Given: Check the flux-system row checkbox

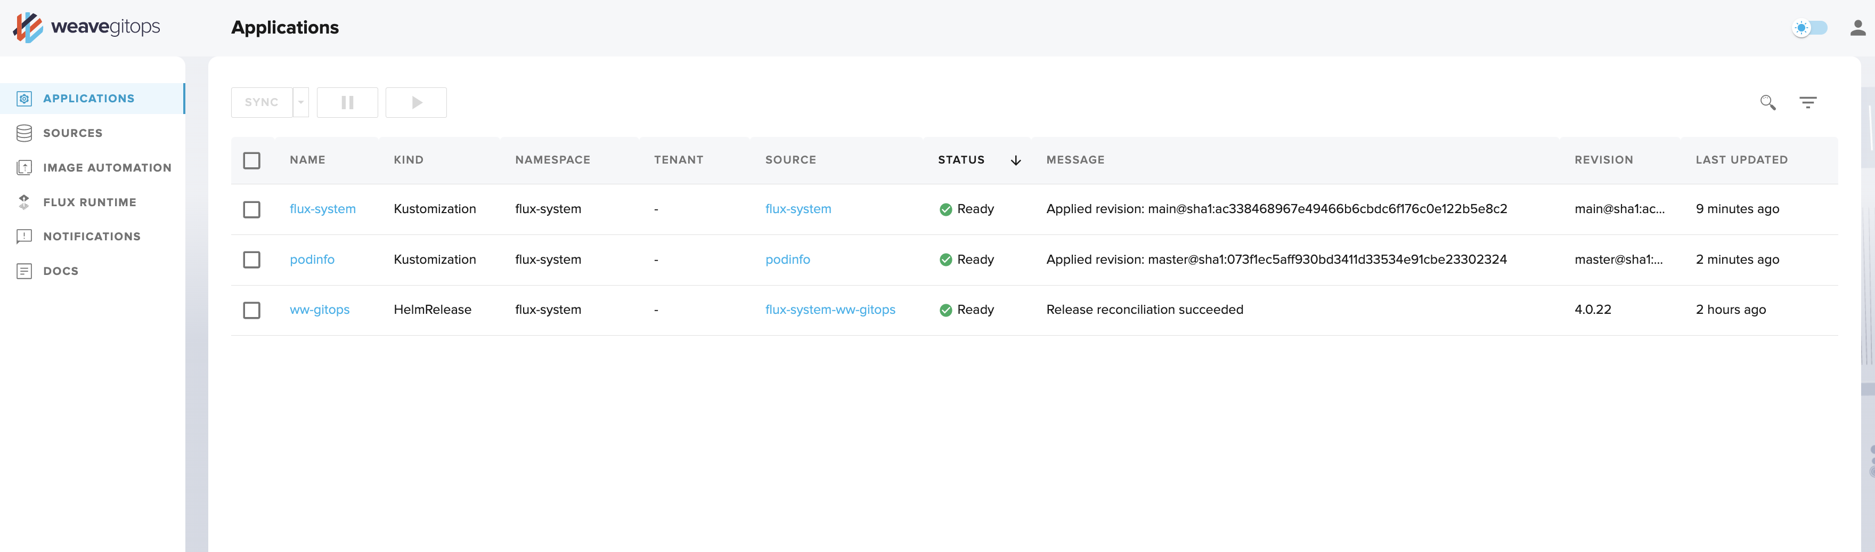Looking at the screenshot, I should (x=252, y=210).
